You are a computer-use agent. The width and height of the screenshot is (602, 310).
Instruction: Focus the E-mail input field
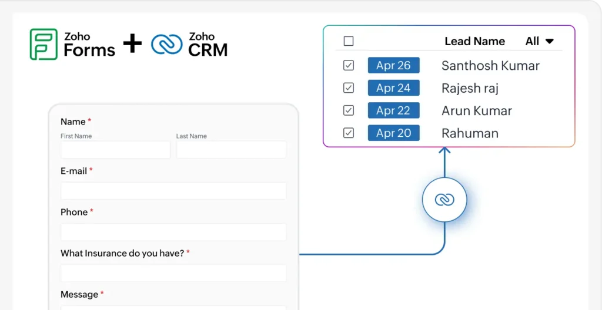(173, 191)
